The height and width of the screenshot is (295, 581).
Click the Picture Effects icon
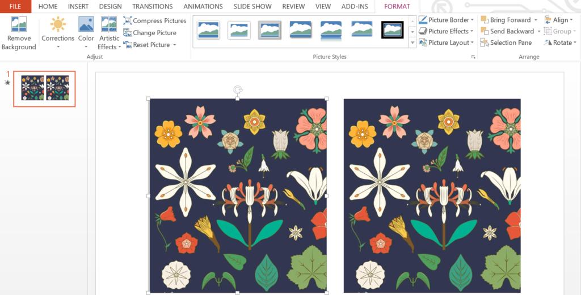[x=423, y=31]
